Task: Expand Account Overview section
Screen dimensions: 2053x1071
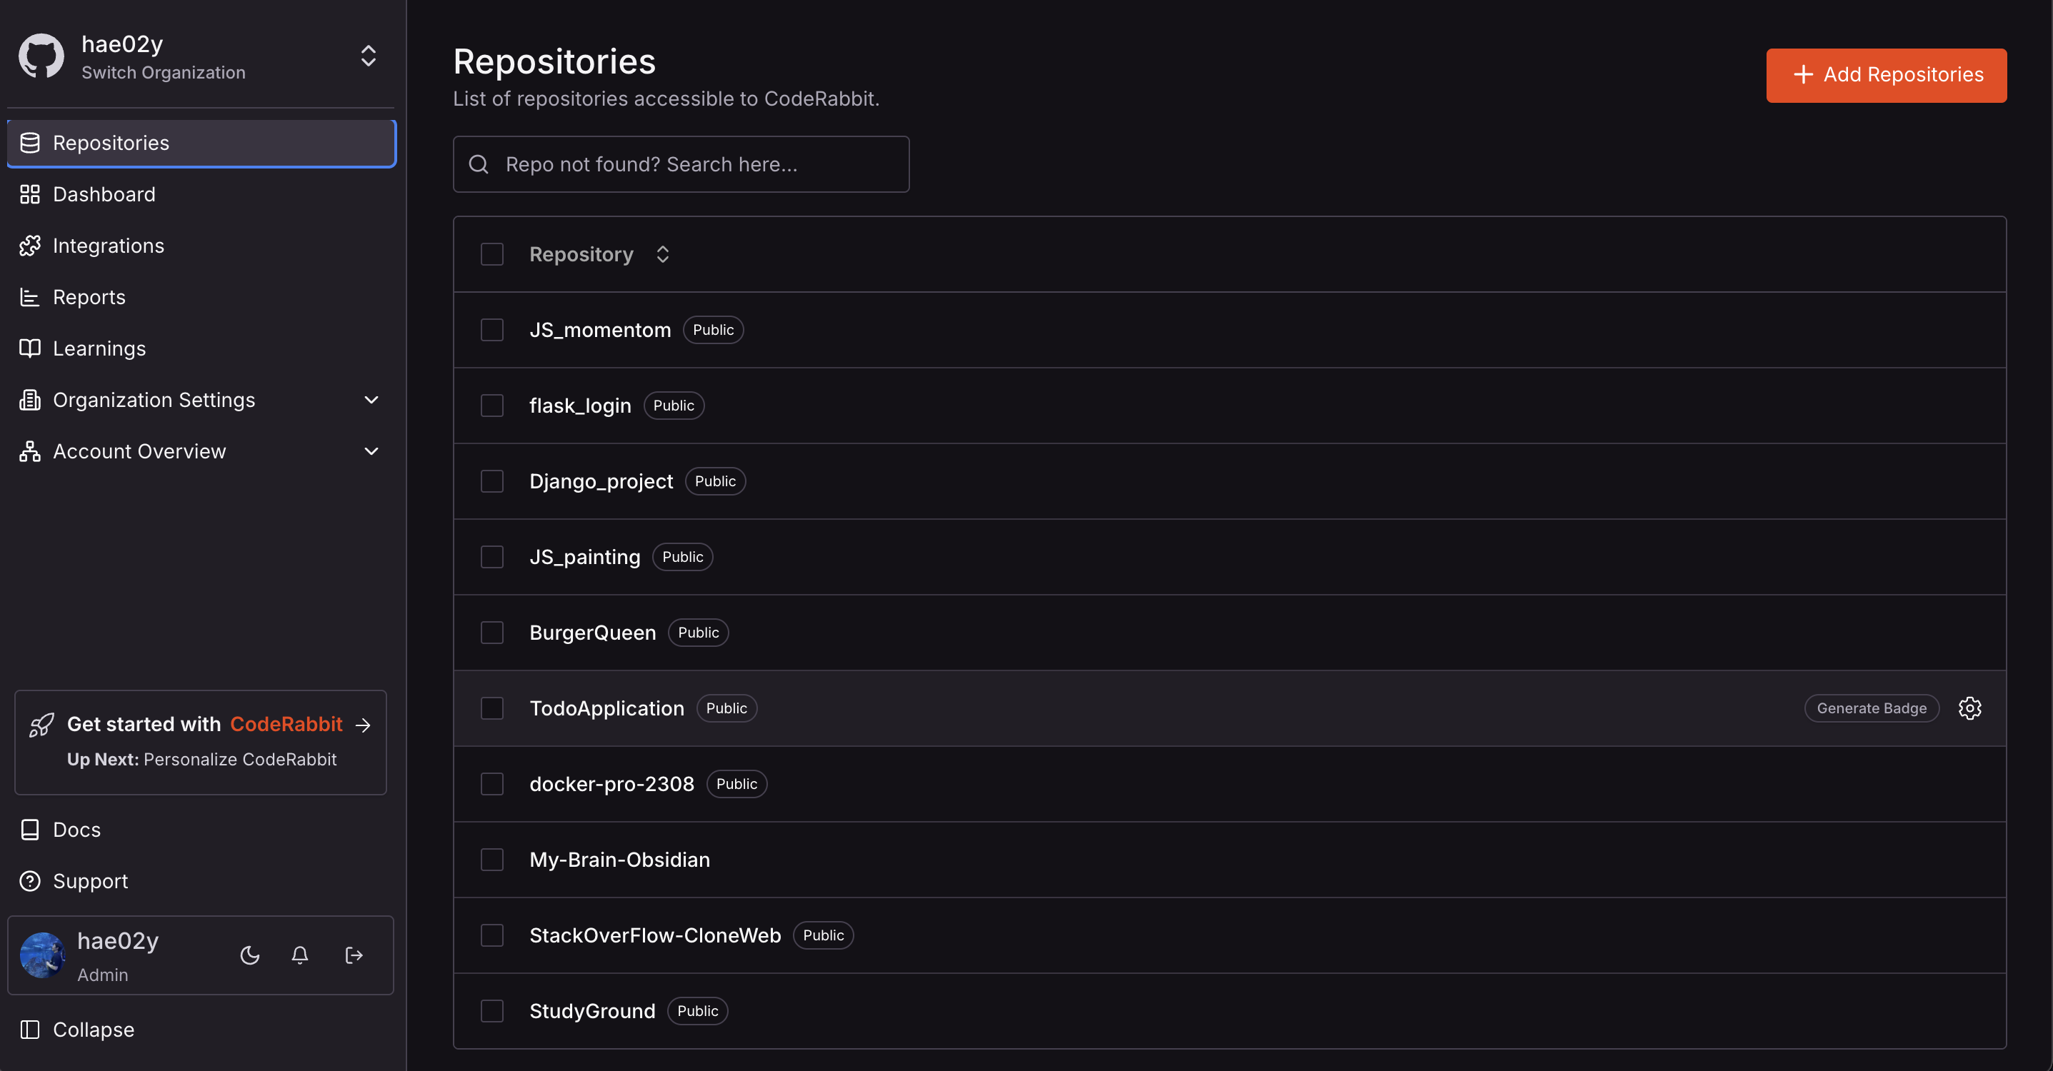Action: pyautogui.click(x=371, y=451)
